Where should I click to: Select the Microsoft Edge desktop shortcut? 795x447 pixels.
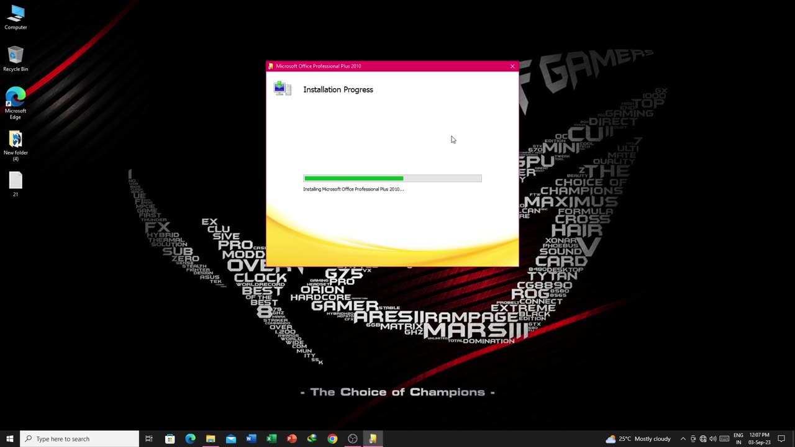pyautogui.click(x=16, y=103)
